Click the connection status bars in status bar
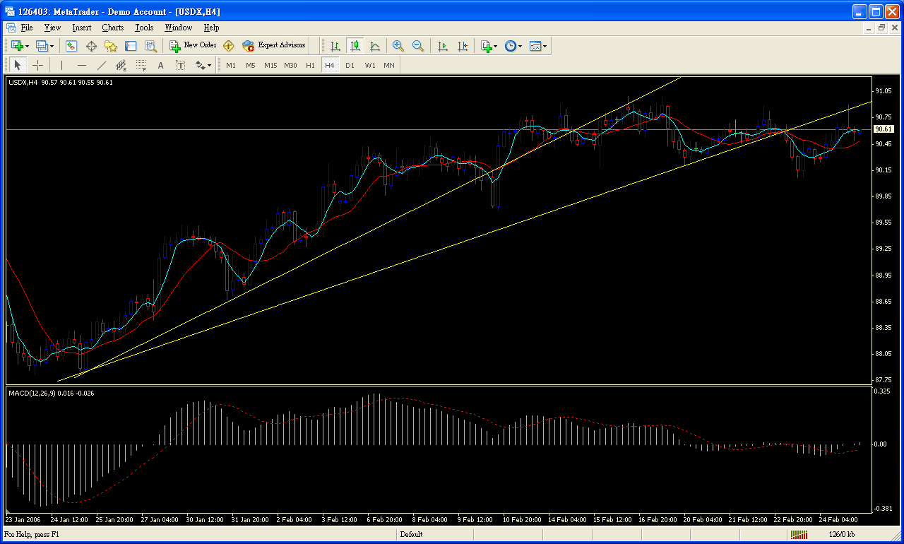 (799, 535)
